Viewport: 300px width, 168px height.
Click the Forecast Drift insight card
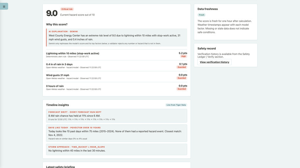point(117,116)
